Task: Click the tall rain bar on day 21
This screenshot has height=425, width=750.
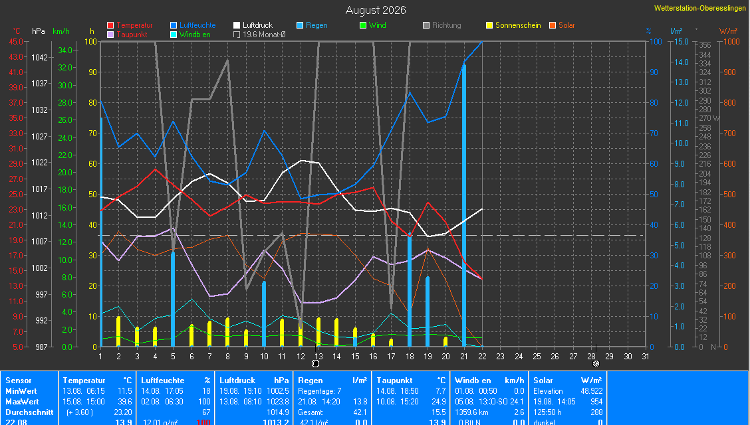Action: tap(464, 206)
